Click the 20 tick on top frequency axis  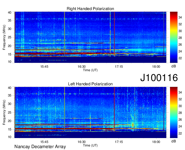click(x=10, y=46)
